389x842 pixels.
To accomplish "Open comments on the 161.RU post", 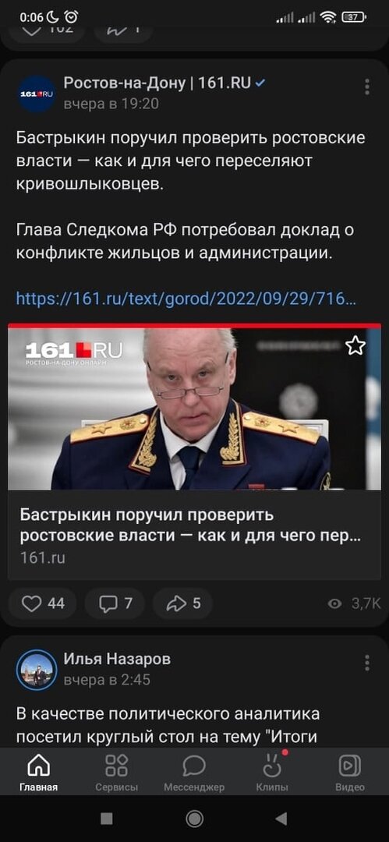I will pos(115,603).
